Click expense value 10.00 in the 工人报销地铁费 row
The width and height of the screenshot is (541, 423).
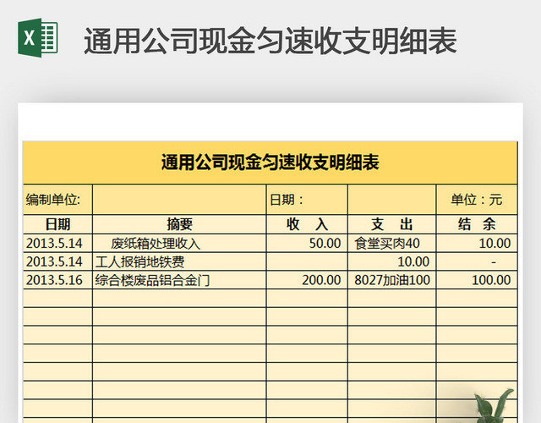392,261
